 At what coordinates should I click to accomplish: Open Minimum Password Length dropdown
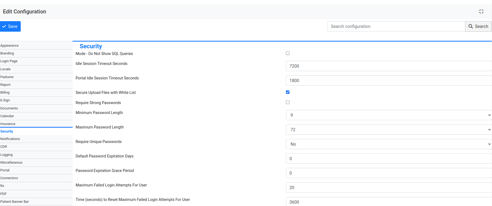click(x=388, y=115)
